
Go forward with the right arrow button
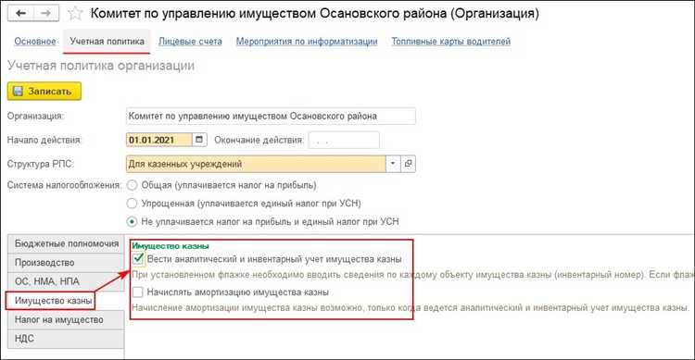46,13
